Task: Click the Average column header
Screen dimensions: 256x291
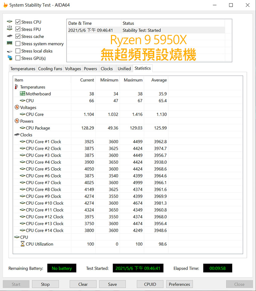Action: [156, 80]
